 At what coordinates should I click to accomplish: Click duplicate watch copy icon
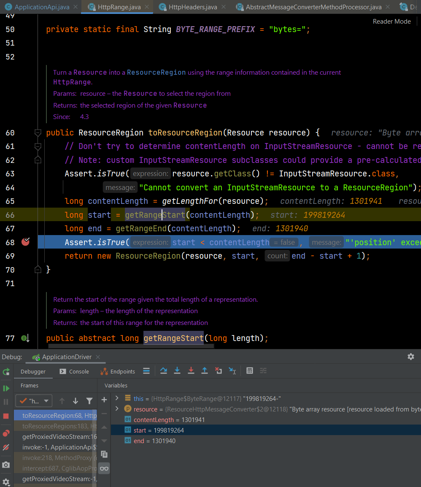click(x=104, y=455)
